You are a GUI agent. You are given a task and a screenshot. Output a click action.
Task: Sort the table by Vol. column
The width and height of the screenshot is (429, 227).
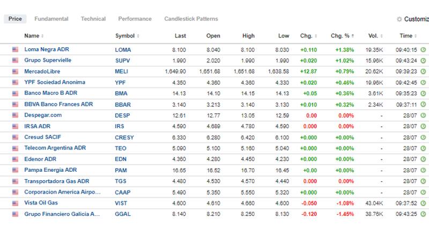coord(374,36)
